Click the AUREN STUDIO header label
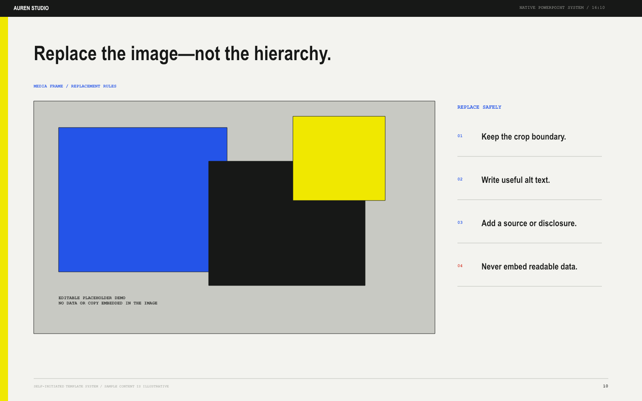The width and height of the screenshot is (642, 401). 31,8
